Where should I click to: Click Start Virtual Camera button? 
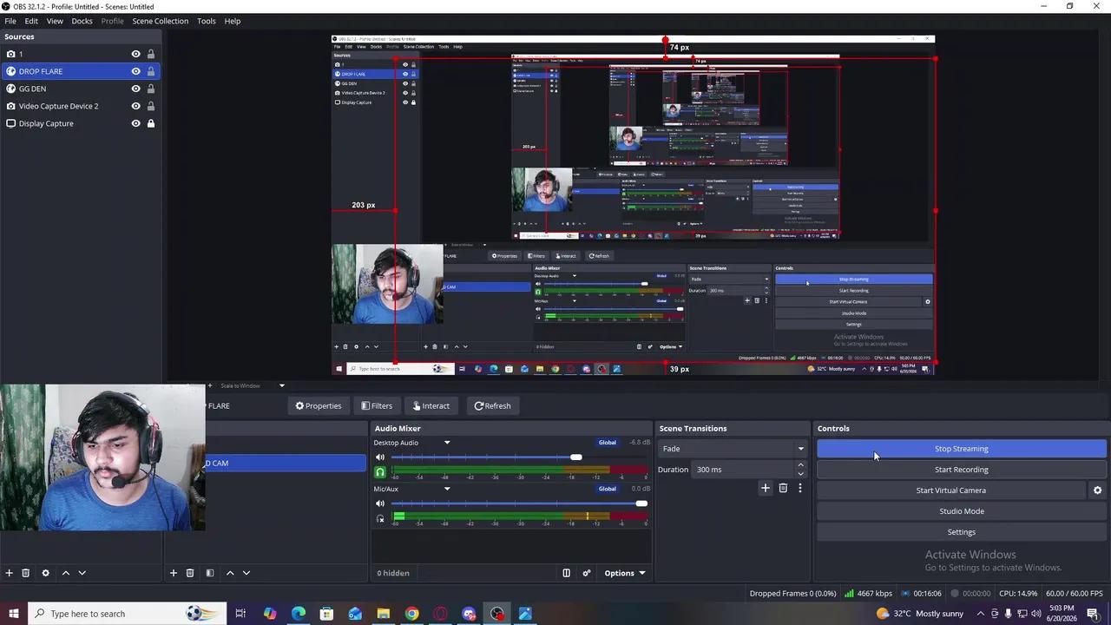pyautogui.click(x=951, y=490)
